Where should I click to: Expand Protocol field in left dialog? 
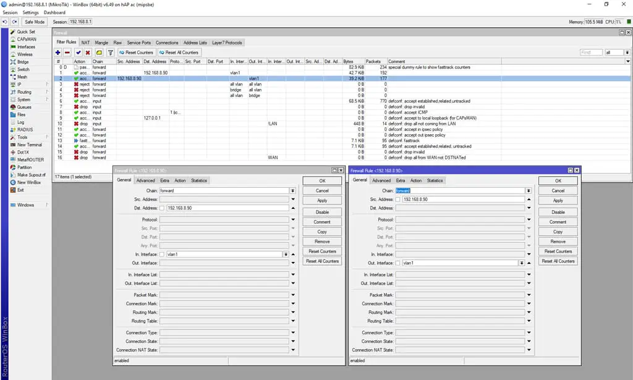tap(293, 220)
